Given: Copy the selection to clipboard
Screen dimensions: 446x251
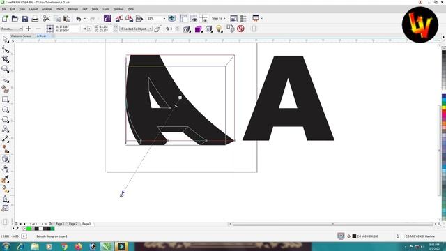Looking at the screenshot, I should [58, 19].
